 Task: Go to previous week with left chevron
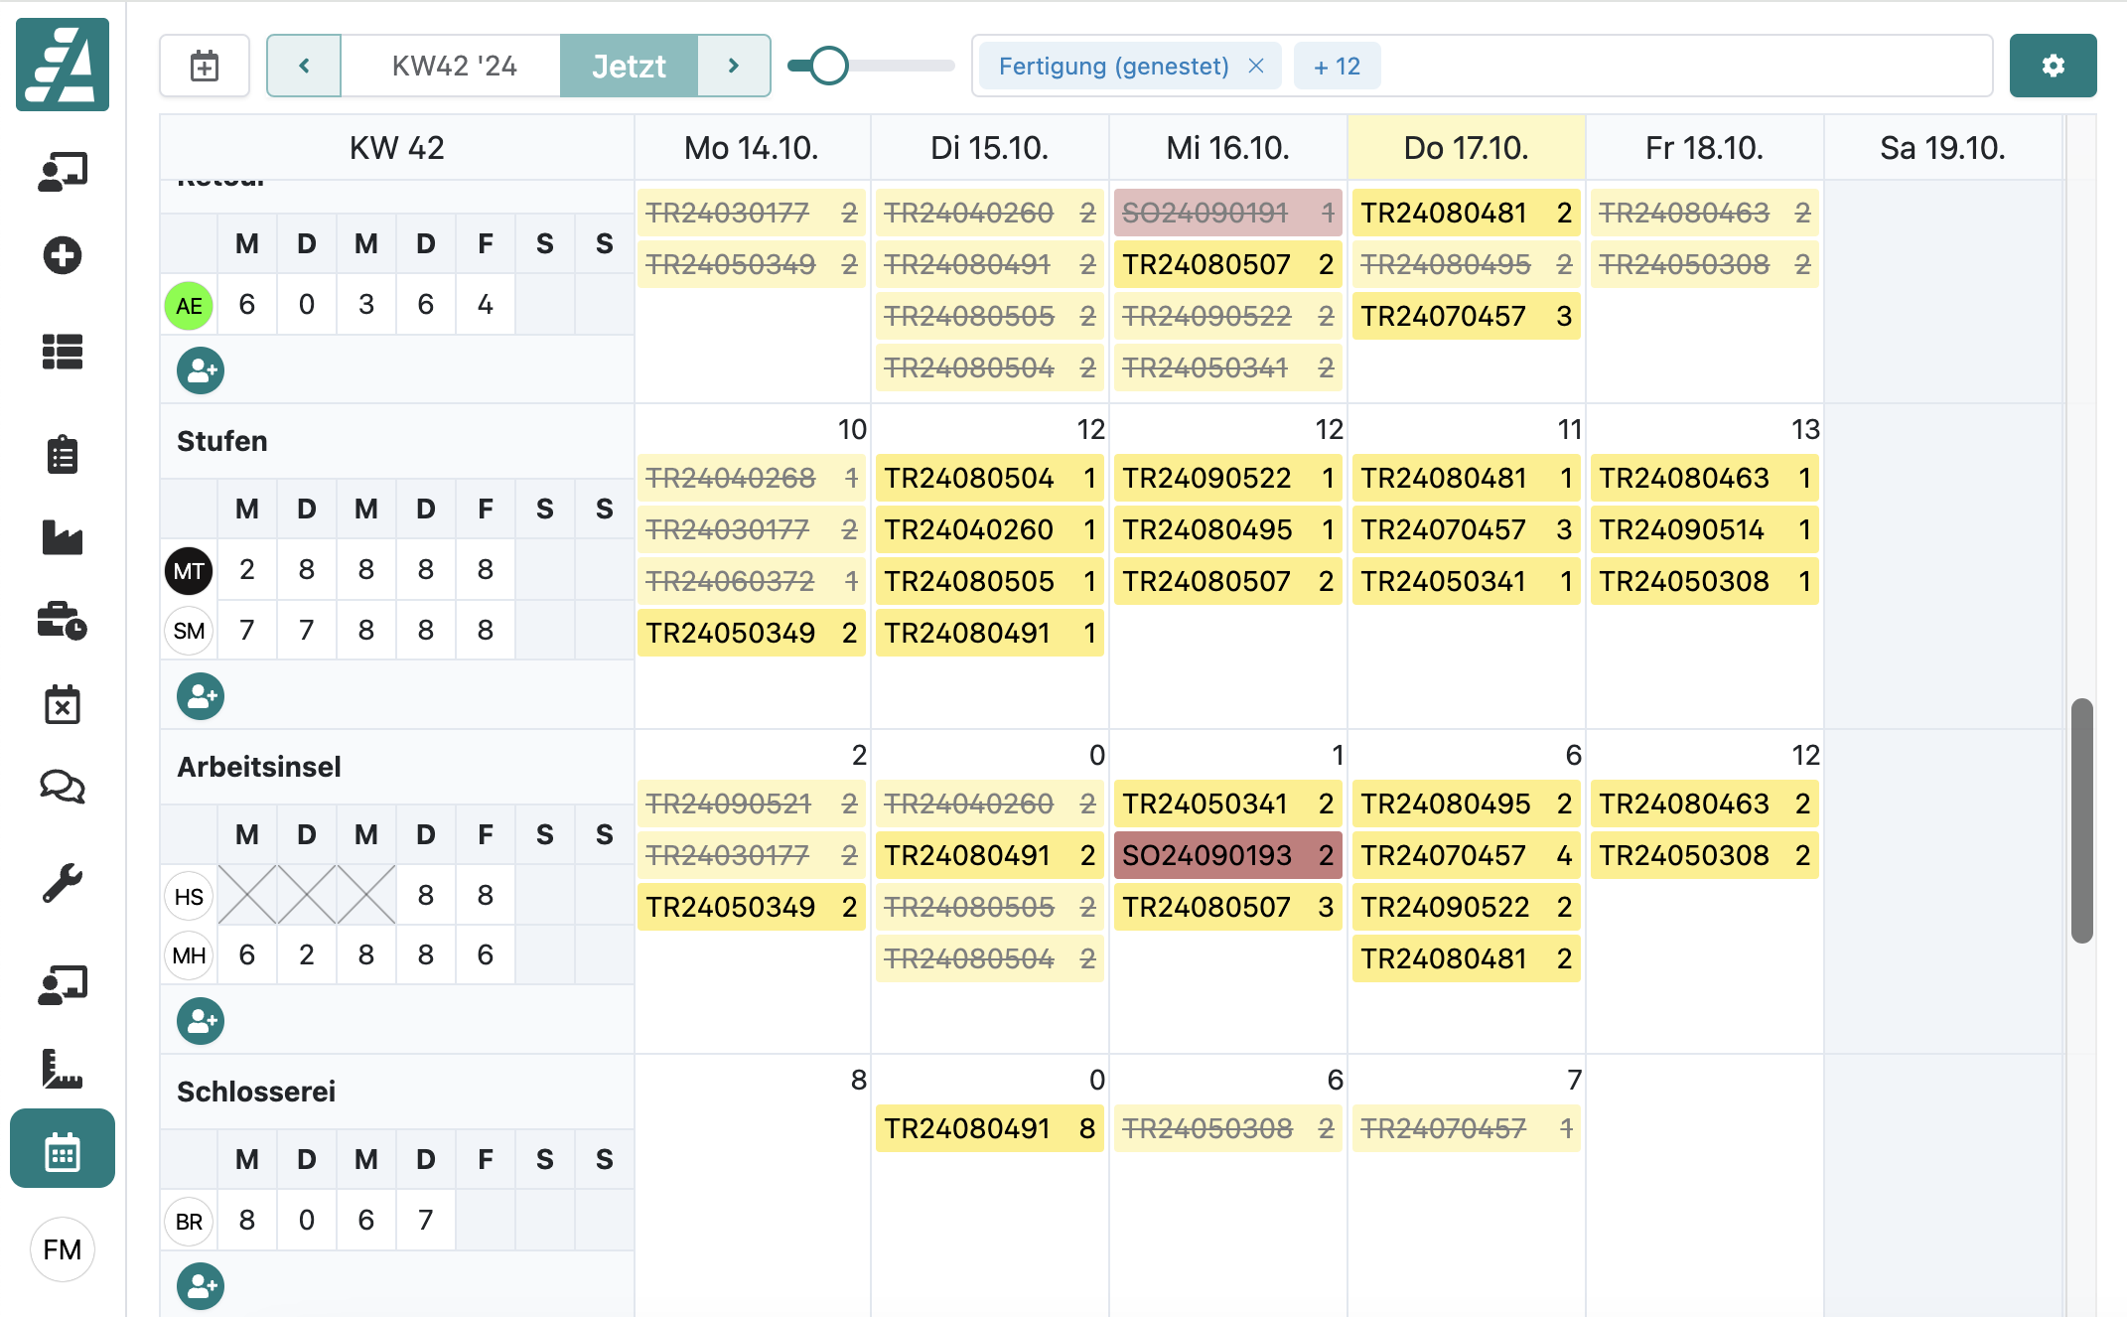click(304, 66)
